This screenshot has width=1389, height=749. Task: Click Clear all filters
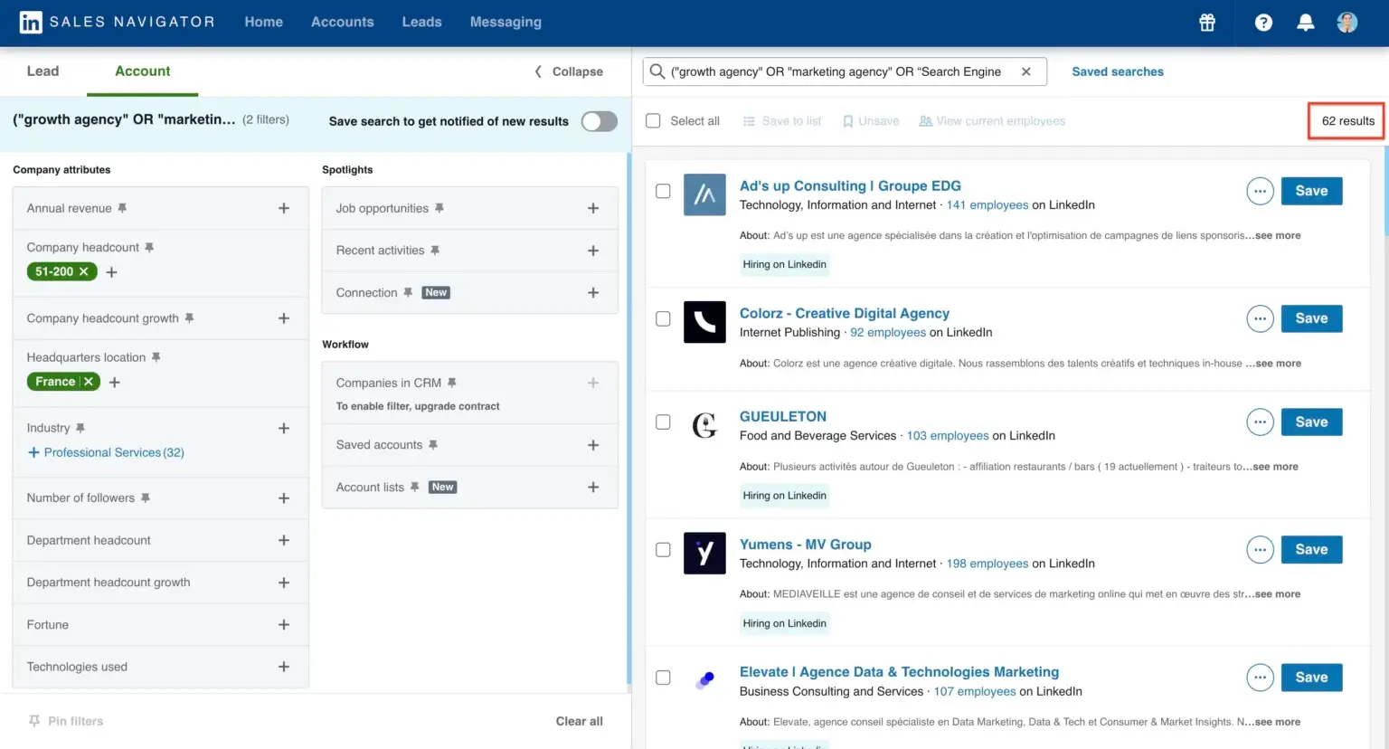point(579,721)
